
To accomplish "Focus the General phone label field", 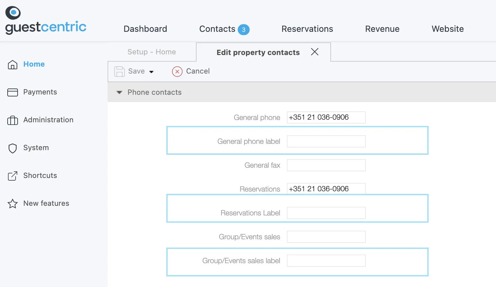I will point(326,141).
